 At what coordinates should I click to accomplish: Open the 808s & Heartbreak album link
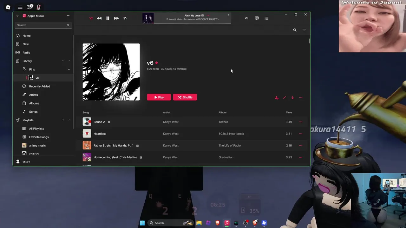231,134
